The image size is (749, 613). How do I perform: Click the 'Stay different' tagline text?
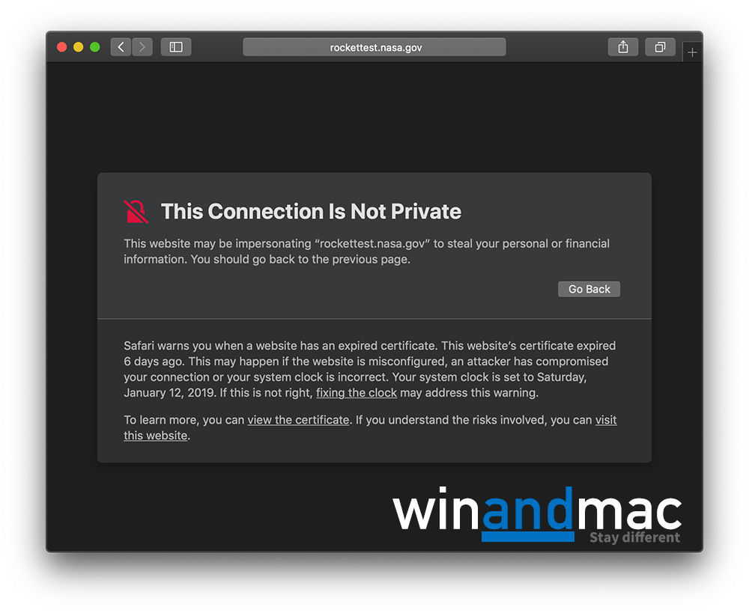coord(634,537)
